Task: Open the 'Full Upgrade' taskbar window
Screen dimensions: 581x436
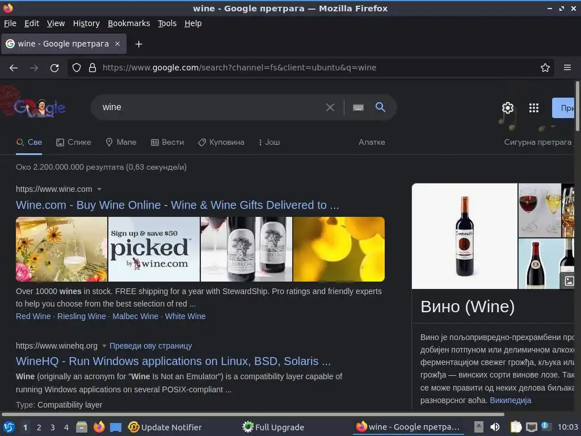Action: click(x=274, y=427)
